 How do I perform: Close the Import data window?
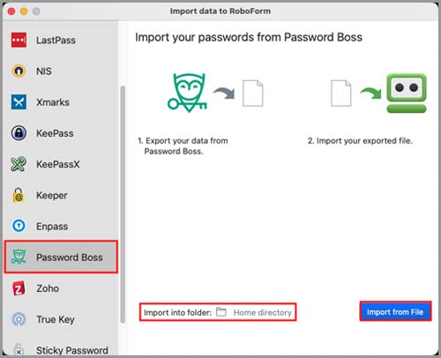11,11
